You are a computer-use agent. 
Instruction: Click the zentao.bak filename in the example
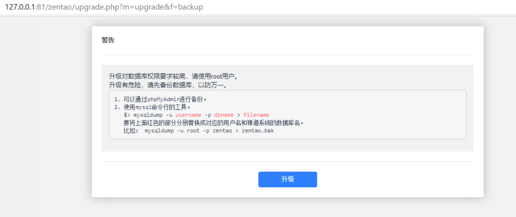tap(258, 131)
